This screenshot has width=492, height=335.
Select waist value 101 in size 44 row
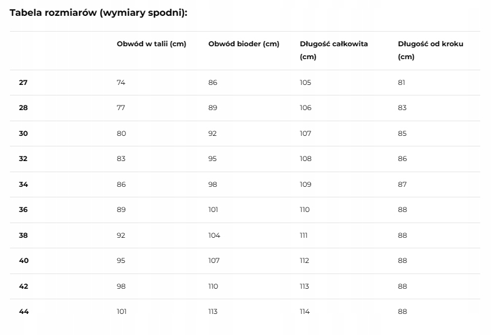pyautogui.click(x=121, y=312)
